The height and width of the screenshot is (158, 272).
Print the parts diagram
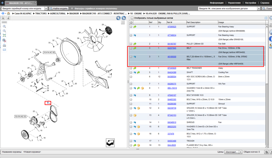click(4, 45)
